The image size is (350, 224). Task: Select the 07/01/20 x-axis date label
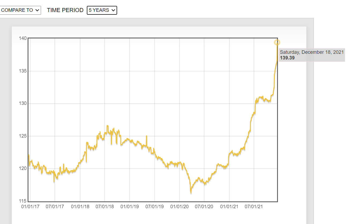tap(204, 207)
